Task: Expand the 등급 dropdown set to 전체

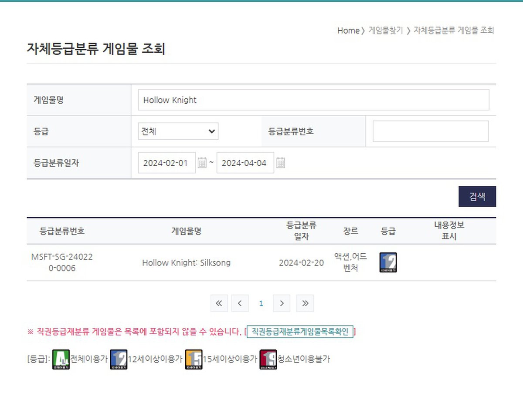Action: click(178, 131)
